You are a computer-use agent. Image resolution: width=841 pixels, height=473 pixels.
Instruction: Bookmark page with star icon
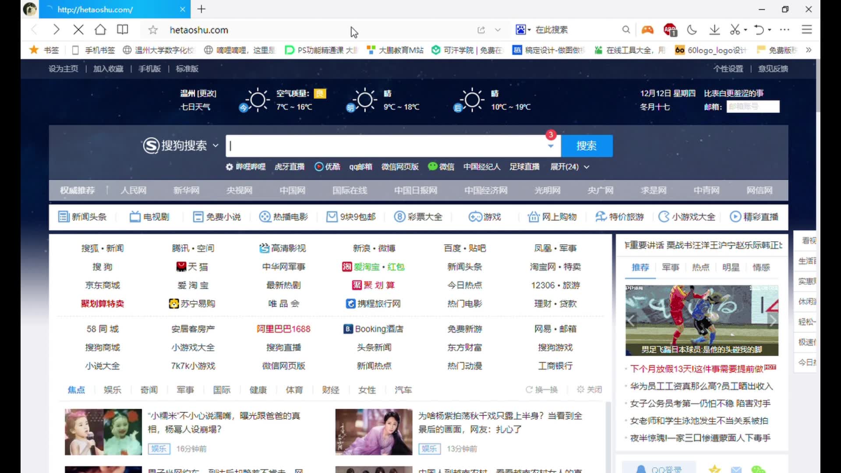point(153,30)
